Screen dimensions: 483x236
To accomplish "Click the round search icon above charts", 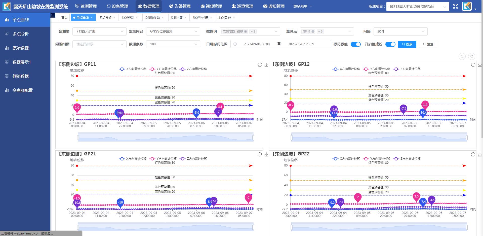I will [462, 56].
